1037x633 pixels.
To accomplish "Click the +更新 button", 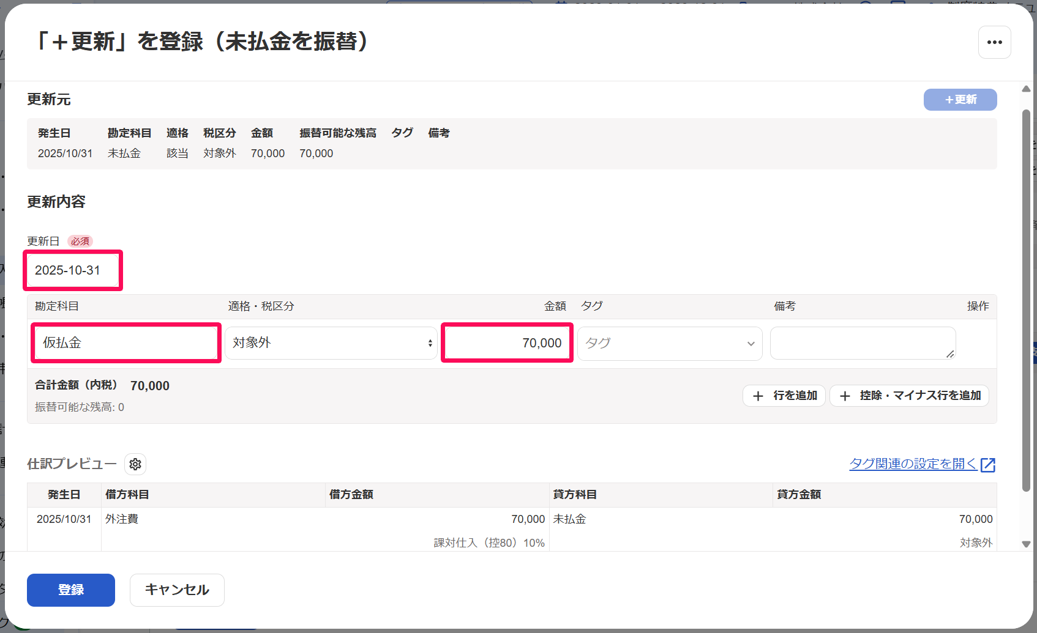I will point(960,100).
